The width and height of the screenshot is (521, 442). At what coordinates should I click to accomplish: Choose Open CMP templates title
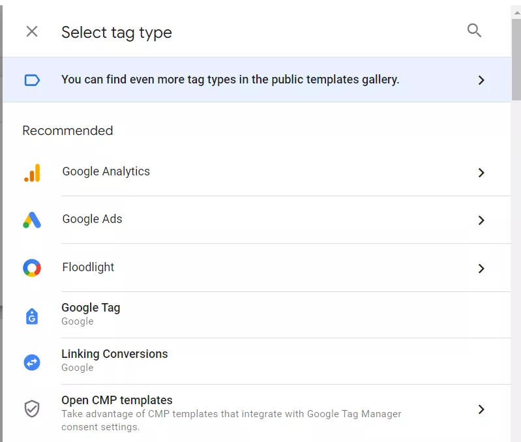(117, 400)
